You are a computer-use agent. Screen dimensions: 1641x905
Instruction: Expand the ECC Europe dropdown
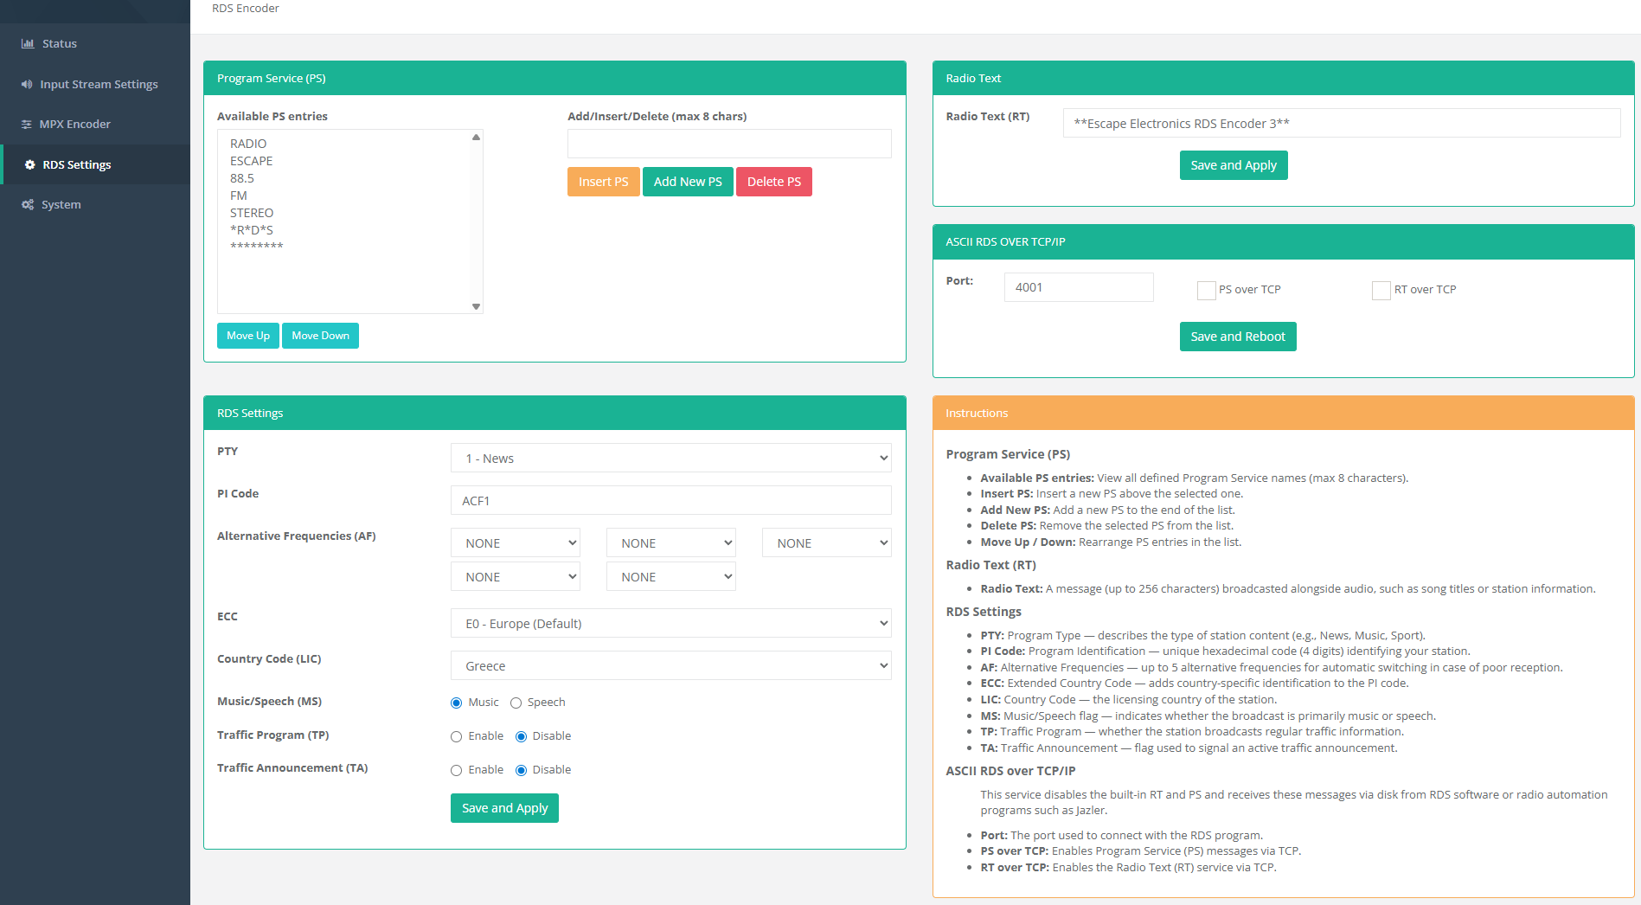pyautogui.click(x=670, y=624)
